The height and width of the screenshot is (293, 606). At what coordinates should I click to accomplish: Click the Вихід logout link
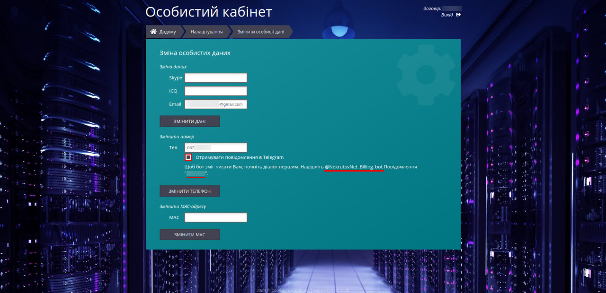(447, 15)
